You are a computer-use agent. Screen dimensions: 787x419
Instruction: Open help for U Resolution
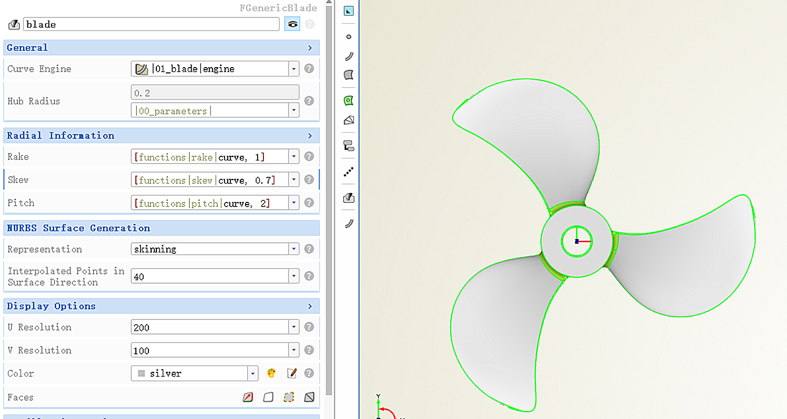click(x=309, y=327)
